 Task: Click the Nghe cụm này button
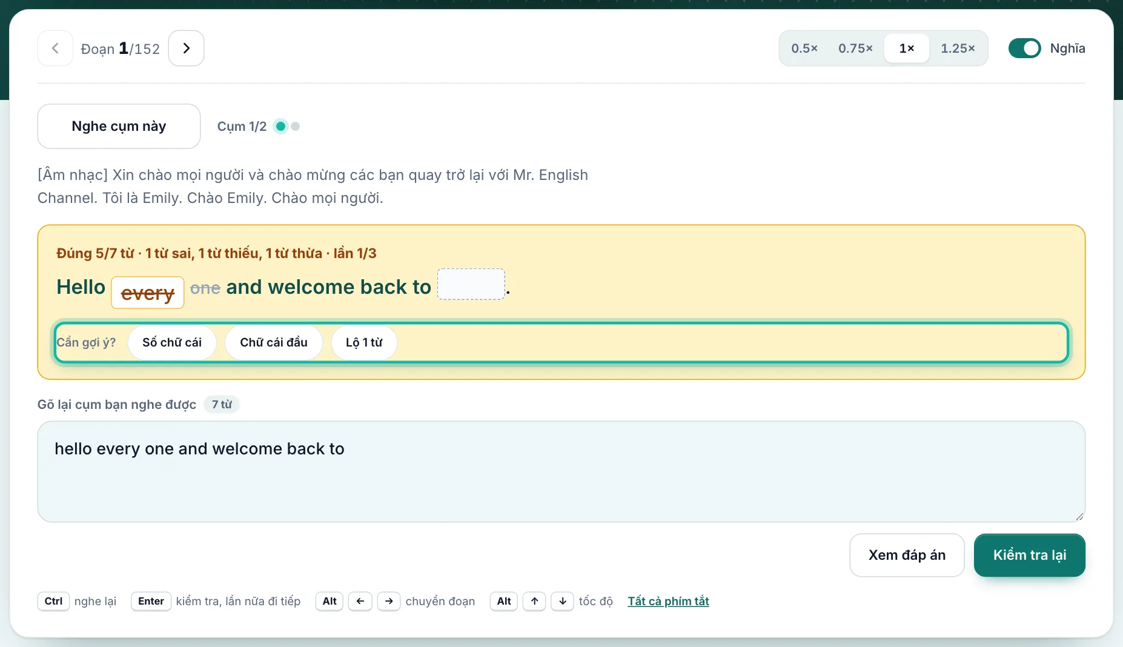[119, 126]
